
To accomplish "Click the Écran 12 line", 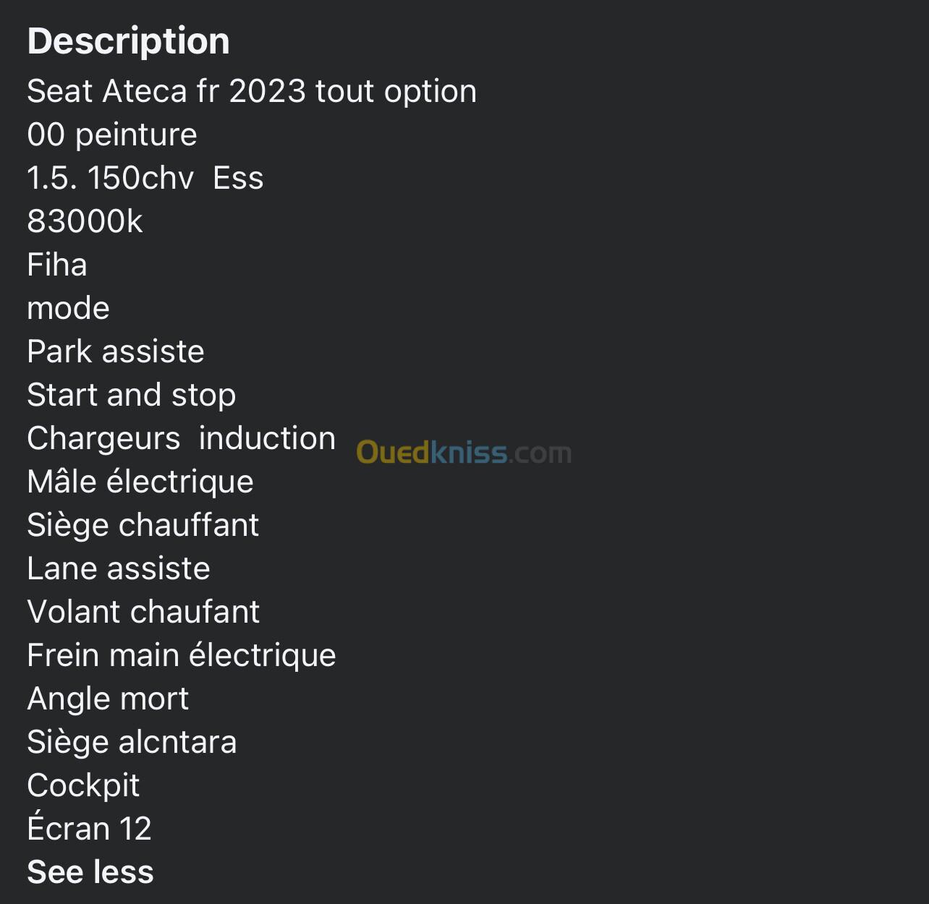I will point(89,828).
